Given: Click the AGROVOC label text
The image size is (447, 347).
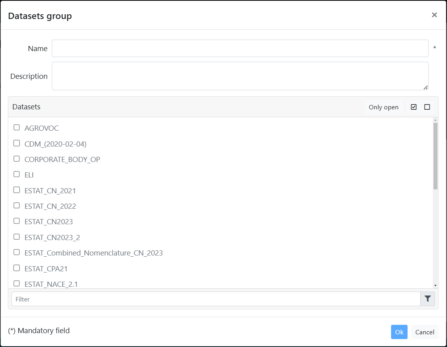Looking at the screenshot, I should pyautogui.click(x=42, y=128).
